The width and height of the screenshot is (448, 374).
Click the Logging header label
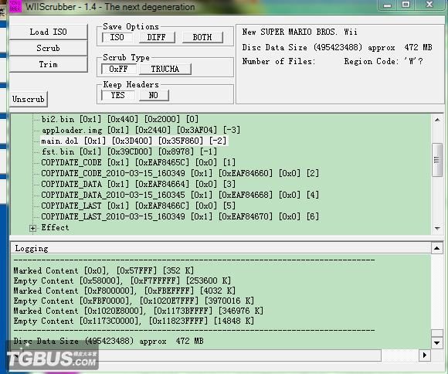tap(32, 248)
